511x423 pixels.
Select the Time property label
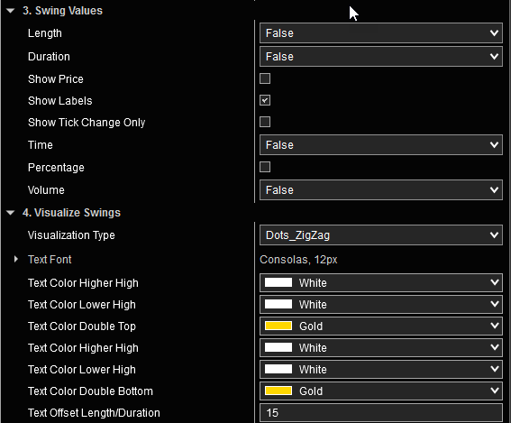(x=40, y=145)
